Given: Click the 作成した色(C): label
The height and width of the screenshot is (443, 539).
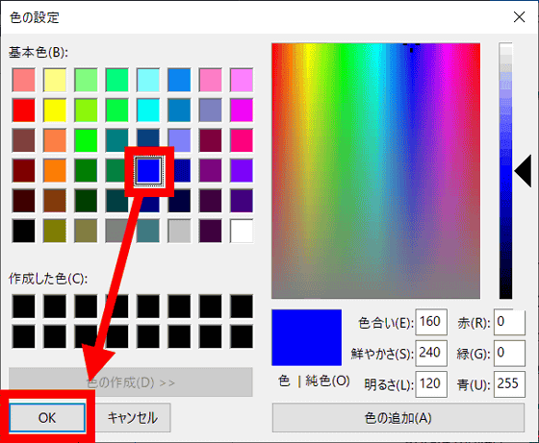Looking at the screenshot, I should (x=48, y=279).
